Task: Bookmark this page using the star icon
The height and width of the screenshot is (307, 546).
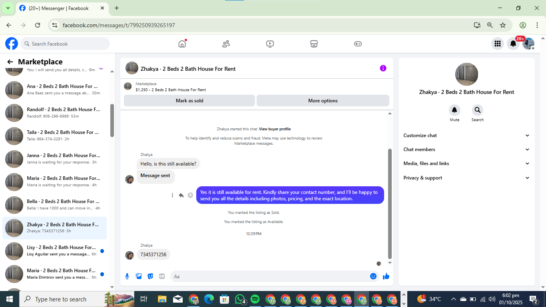Action: [503, 25]
